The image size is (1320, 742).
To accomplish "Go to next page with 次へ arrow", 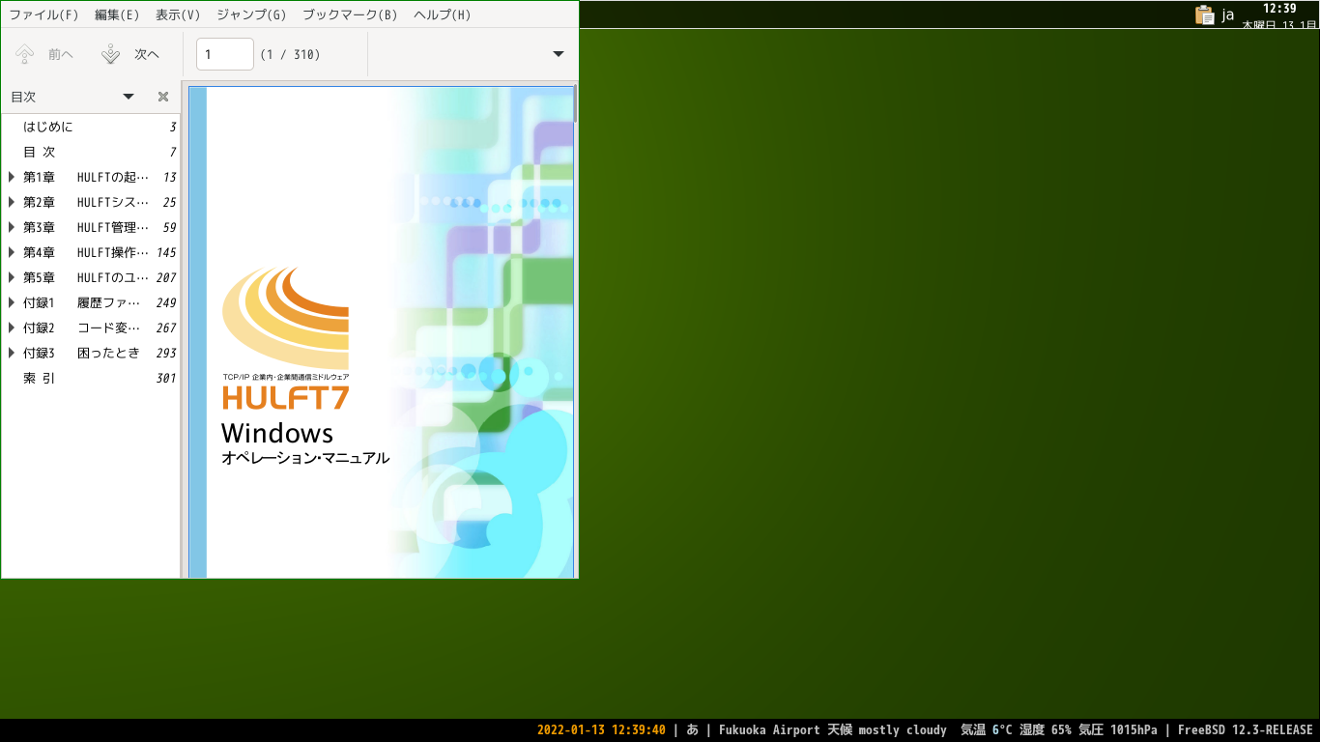I will 130,54.
